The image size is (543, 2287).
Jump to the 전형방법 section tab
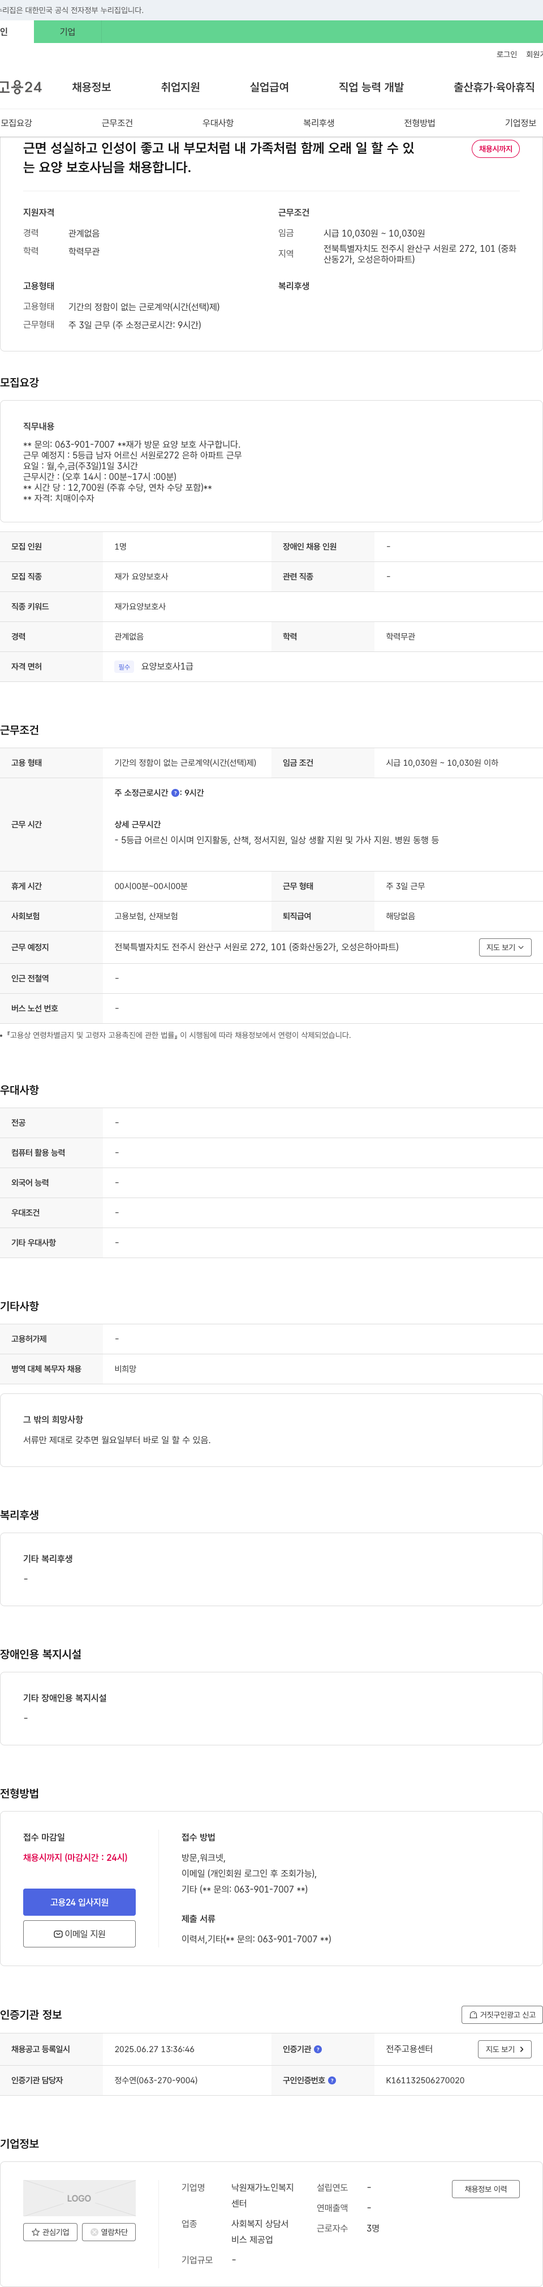(420, 122)
